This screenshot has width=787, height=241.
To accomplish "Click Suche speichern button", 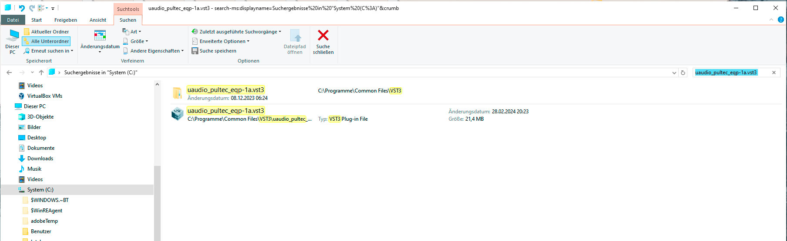I will coord(214,51).
